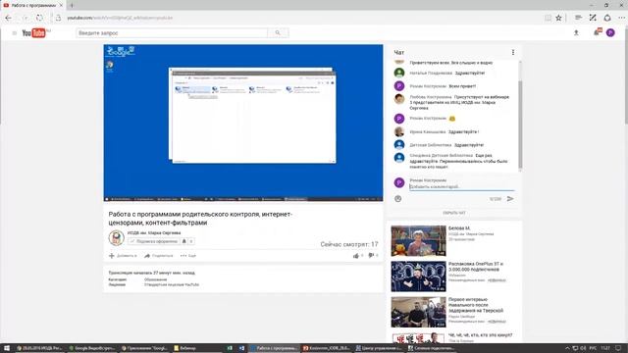Click Наталья's chat message 'Здравствуйте!'
Viewport: 628px width, 353px height.
point(470,73)
